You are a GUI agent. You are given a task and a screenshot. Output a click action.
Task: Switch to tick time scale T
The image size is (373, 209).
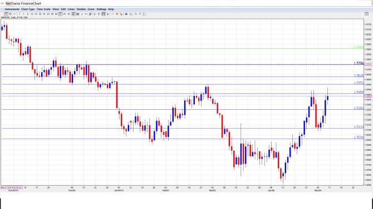(x=19, y=14)
